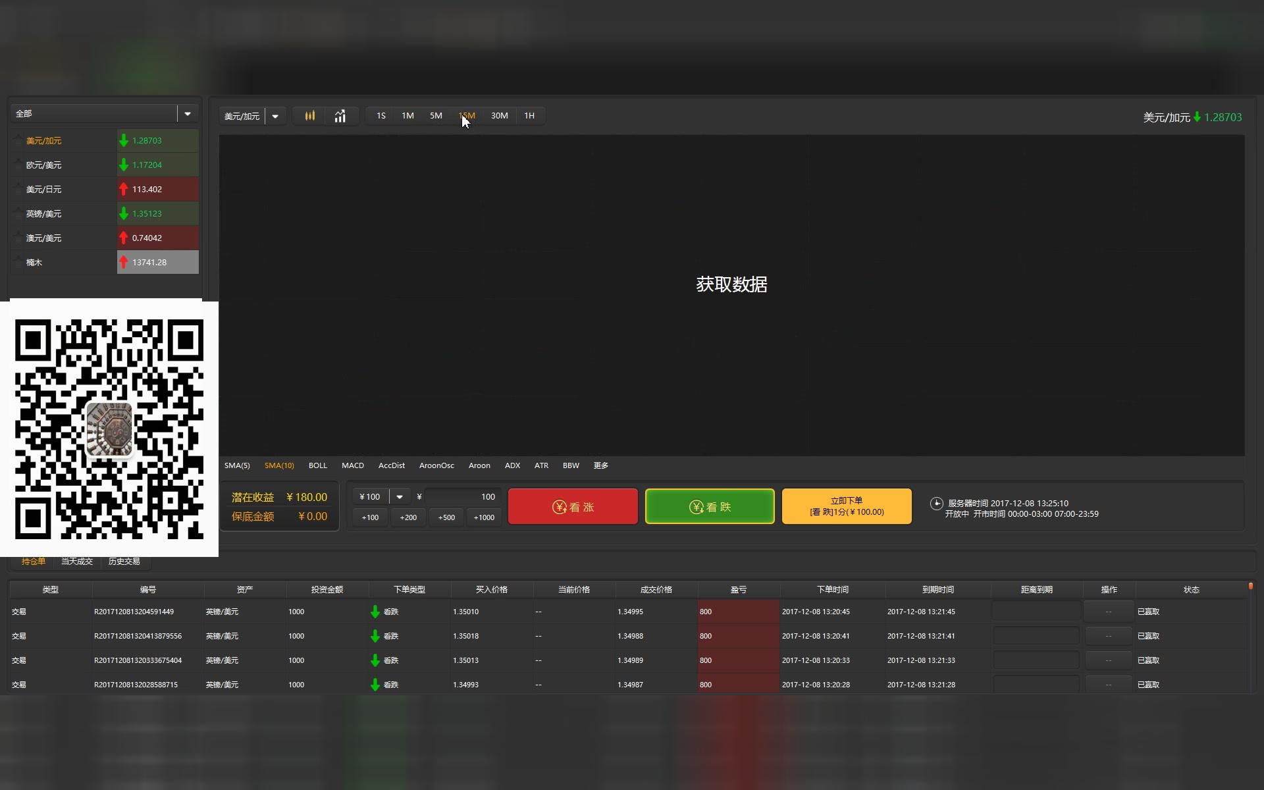This screenshot has width=1264, height=790.
Task: Toggle the AccDist indicator
Action: 392,465
